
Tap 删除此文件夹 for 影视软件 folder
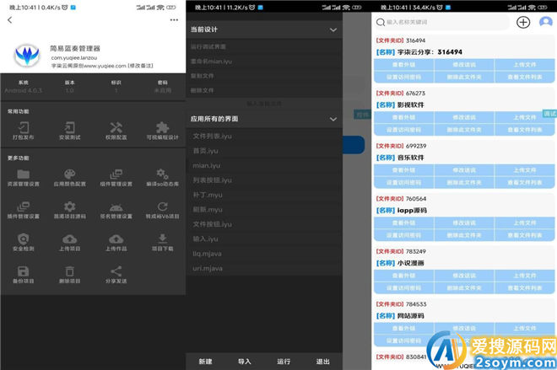464,130
